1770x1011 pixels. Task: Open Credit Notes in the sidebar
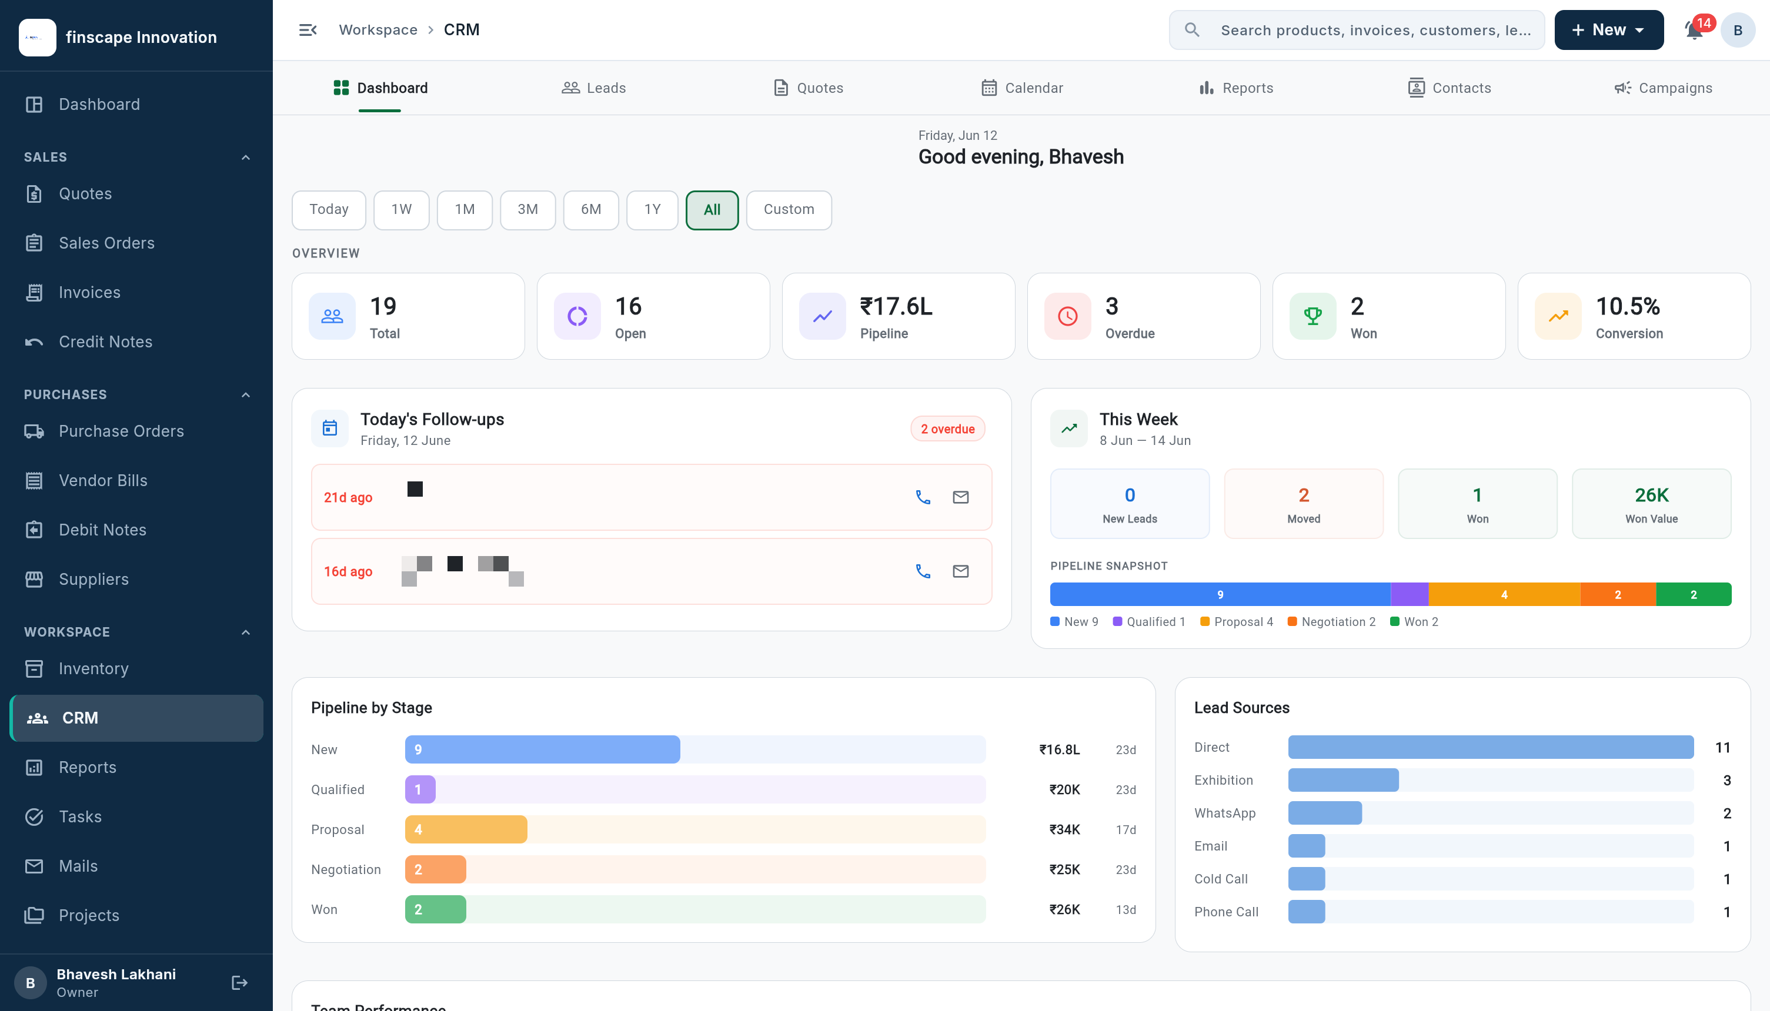coord(136,342)
